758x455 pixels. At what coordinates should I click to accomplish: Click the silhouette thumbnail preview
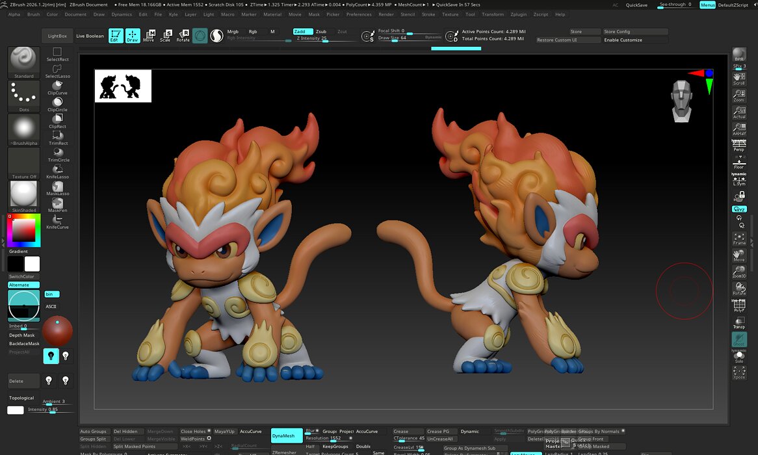[123, 86]
